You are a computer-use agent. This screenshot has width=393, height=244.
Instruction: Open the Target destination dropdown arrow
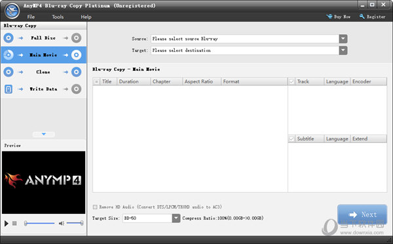343,51
